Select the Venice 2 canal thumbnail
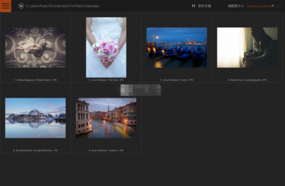The width and height of the screenshot is (285, 186). [106, 118]
